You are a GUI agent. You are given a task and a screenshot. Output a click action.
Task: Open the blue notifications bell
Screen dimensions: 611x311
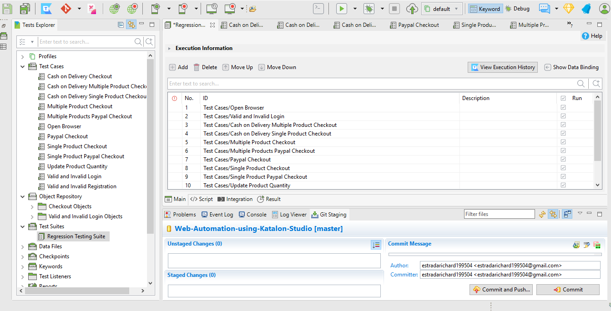click(x=586, y=8)
